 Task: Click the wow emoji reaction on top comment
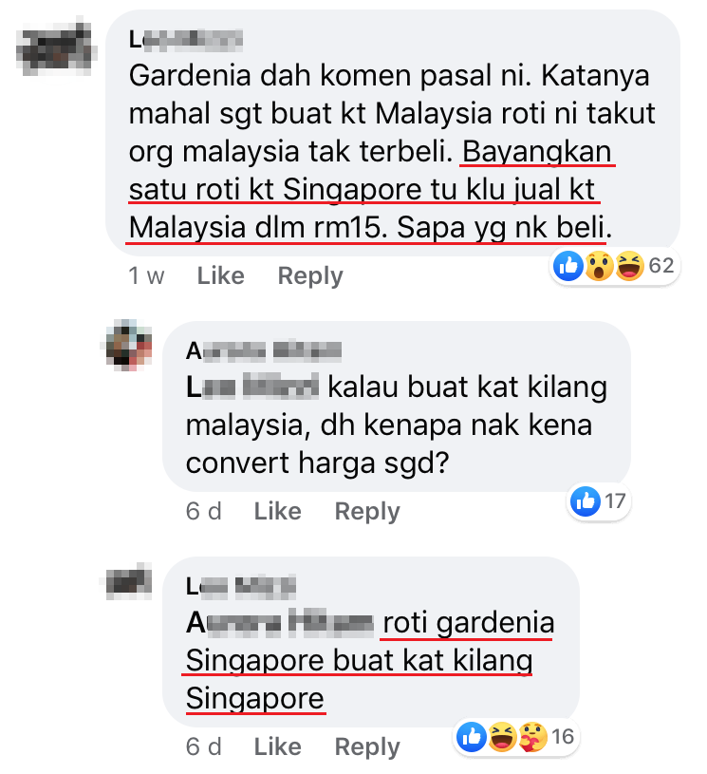[599, 266]
